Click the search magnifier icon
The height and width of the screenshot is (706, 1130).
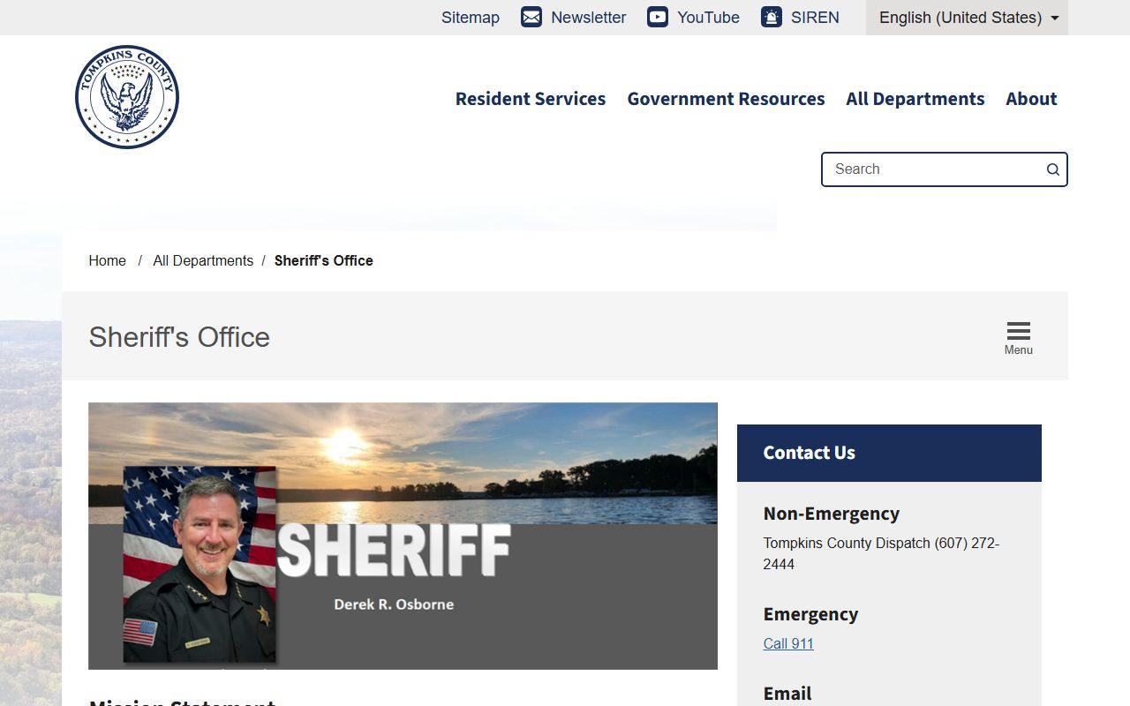1053,169
